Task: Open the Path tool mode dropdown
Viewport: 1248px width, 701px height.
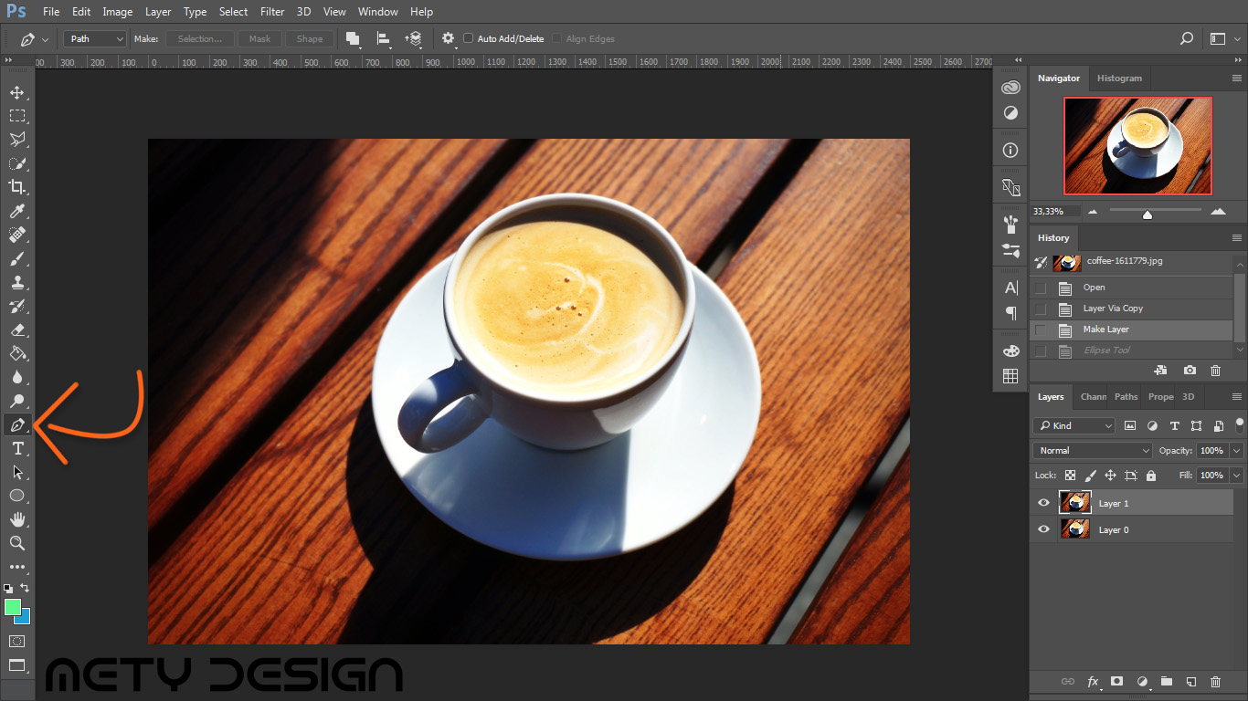Action: point(95,38)
